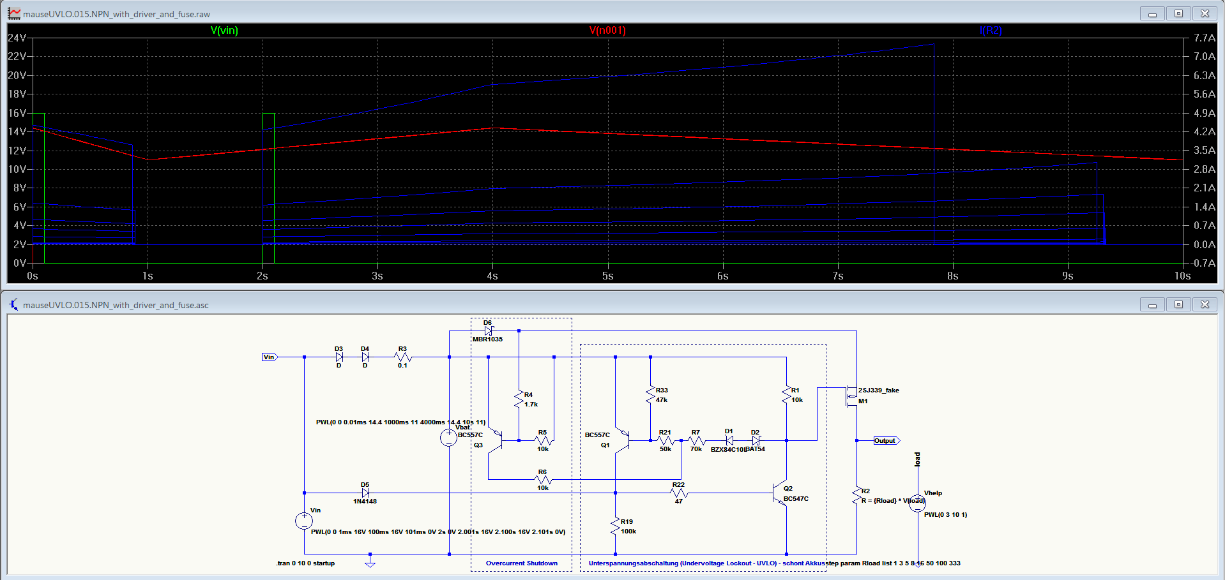Select resistor R33 47k symbol

(x=651, y=395)
